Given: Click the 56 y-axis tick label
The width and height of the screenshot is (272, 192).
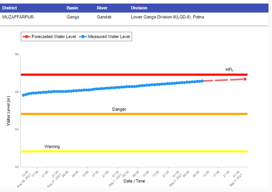Looking at the screenshot, I should coord(17,55).
